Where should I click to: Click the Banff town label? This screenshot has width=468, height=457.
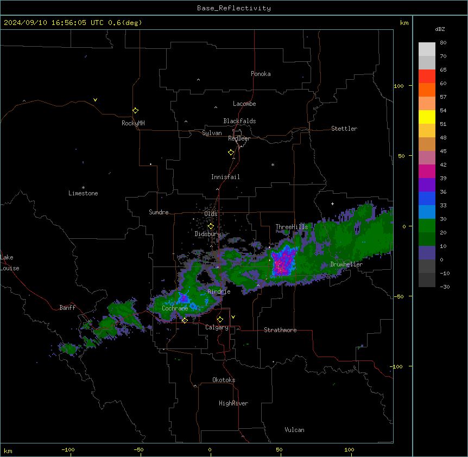67,308
